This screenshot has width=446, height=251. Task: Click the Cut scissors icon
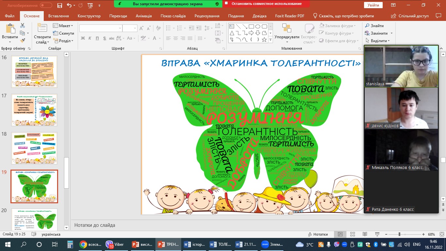tap(23, 25)
